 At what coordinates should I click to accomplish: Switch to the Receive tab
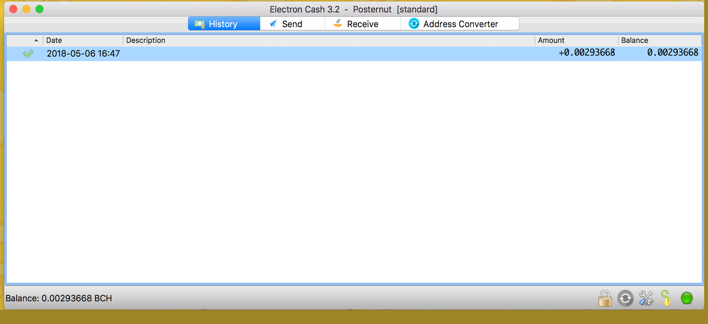[x=363, y=24]
